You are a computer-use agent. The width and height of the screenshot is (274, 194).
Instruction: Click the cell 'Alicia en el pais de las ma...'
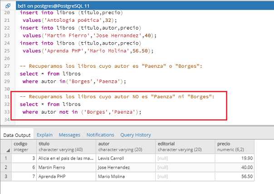(66, 158)
